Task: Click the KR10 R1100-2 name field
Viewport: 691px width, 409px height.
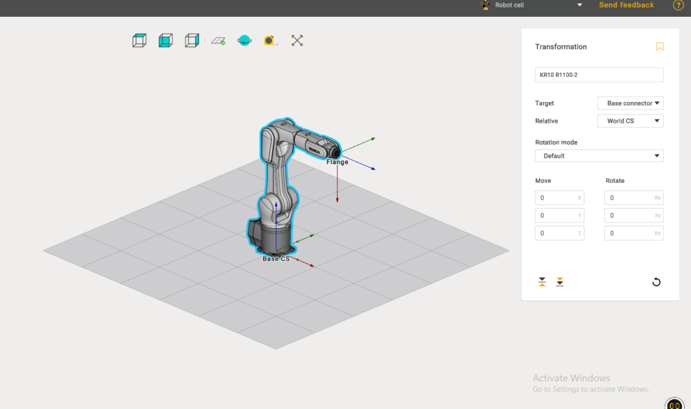Action: pyautogui.click(x=599, y=75)
